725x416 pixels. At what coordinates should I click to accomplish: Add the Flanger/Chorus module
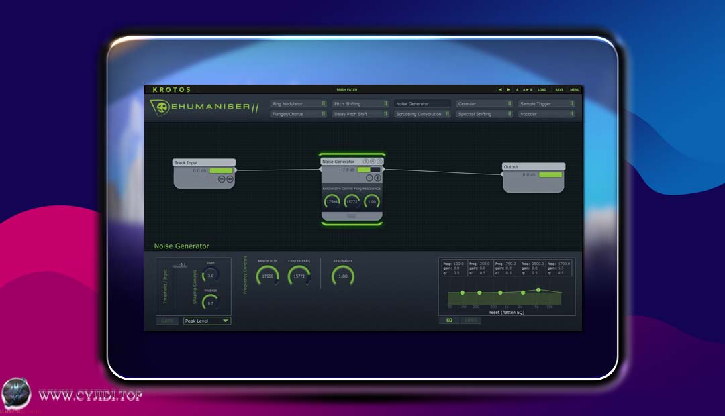[298, 114]
